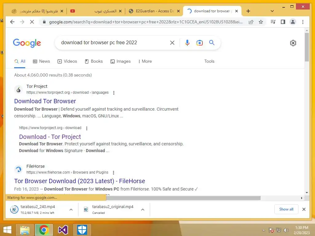Image resolution: width=315 pixels, height=236 pixels.
Task: Open options for the torproject.org languages result
Action: pos(114,93)
